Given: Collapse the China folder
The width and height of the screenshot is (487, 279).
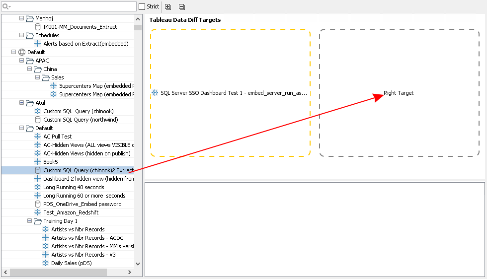Looking at the screenshot, I should click(29, 69).
